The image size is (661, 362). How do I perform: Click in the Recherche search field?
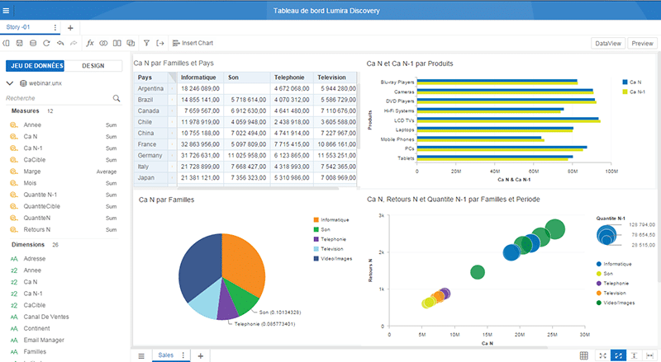(58, 98)
